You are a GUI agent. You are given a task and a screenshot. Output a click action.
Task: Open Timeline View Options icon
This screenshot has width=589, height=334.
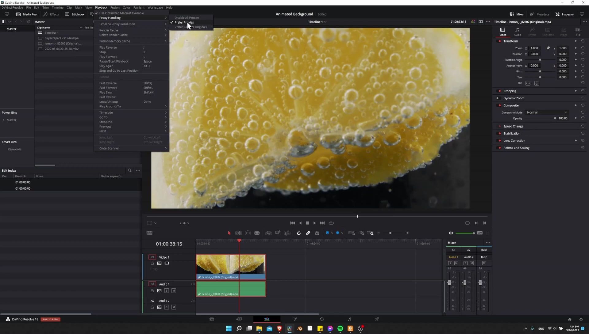149,233
